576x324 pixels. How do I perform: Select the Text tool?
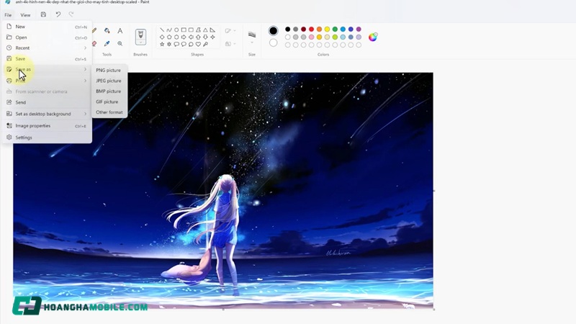pyautogui.click(x=120, y=30)
